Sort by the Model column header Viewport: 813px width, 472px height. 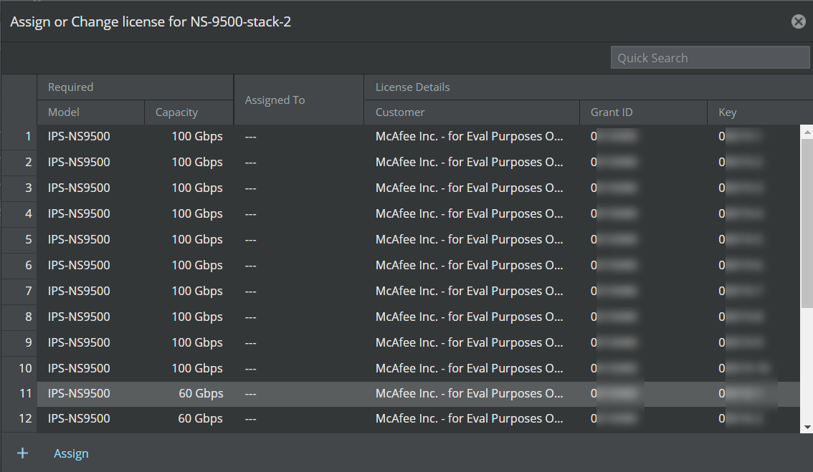click(90, 112)
